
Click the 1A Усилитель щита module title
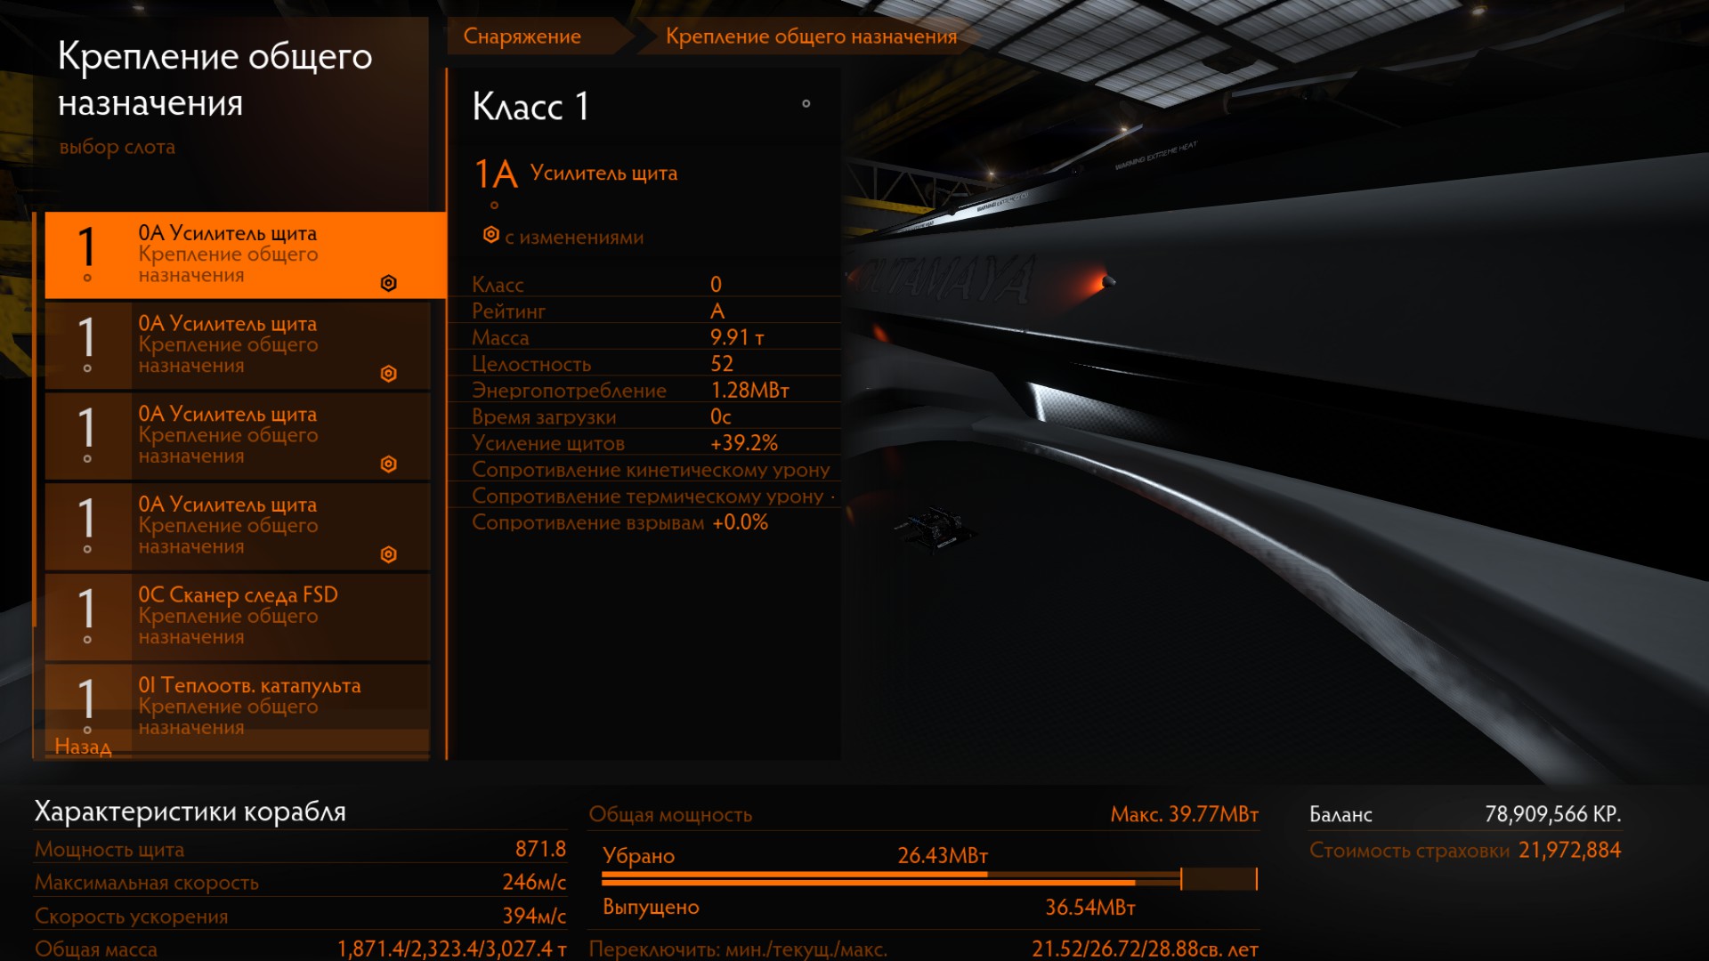[x=603, y=174]
